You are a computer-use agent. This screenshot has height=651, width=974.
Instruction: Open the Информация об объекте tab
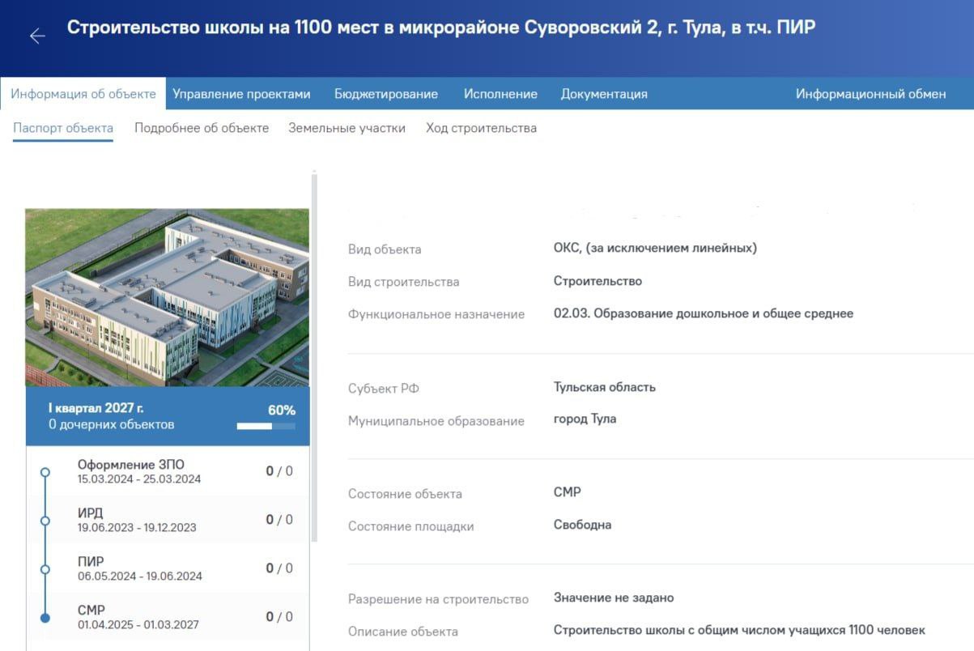(83, 94)
